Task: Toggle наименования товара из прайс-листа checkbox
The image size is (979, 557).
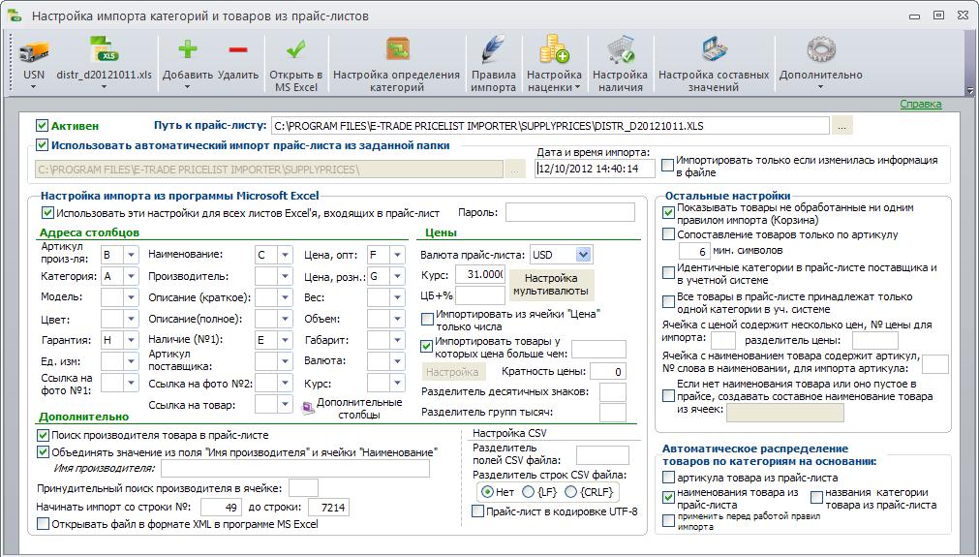Action: [668, 497]
